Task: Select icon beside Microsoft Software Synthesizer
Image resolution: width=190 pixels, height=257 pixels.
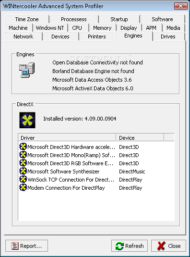Action: click(23, 171)
